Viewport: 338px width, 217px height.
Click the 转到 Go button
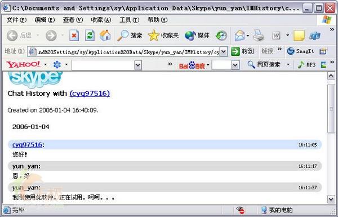[242, 51]
